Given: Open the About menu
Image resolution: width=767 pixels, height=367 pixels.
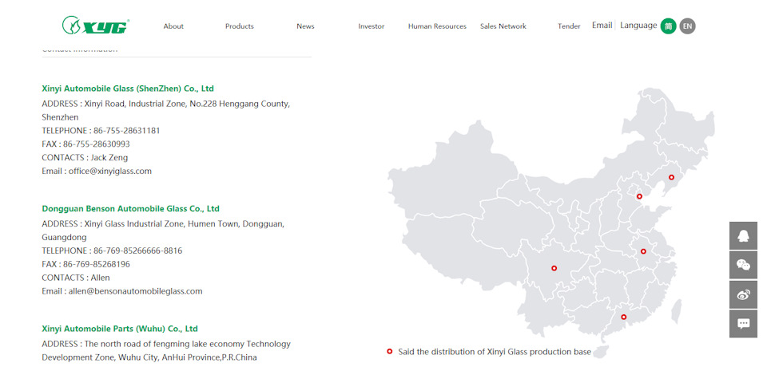Looking at the screenshot, I should [x=173, y=26].
